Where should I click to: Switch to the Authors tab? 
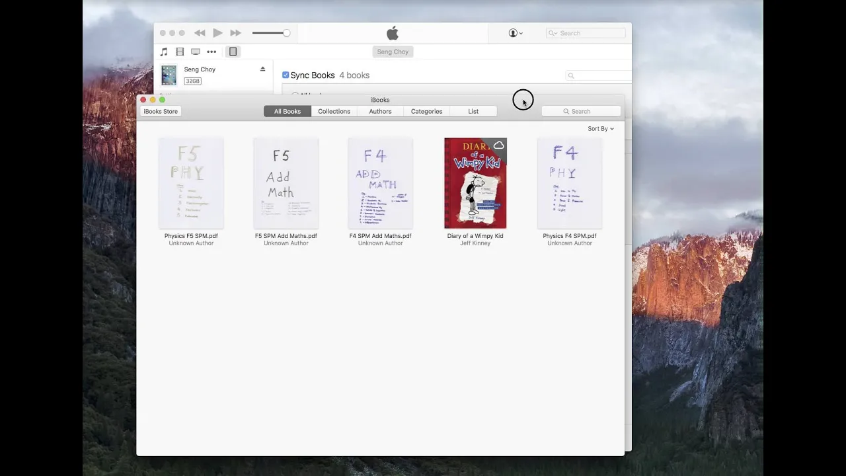coord(380,111)
